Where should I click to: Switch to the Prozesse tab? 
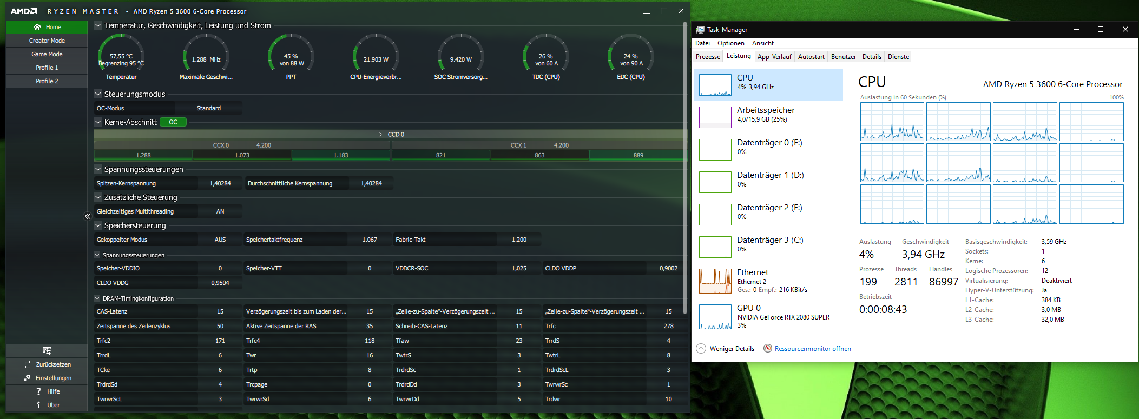click(x=708, y=57)
